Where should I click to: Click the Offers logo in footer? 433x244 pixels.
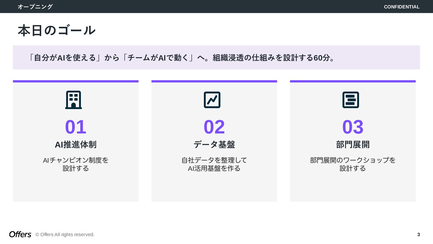click(x=20, y=234)
